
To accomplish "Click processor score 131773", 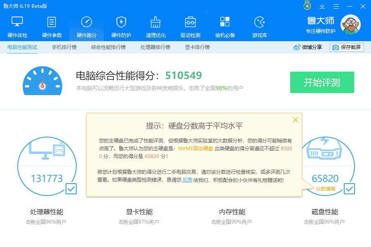I will (x=47, y=178).
